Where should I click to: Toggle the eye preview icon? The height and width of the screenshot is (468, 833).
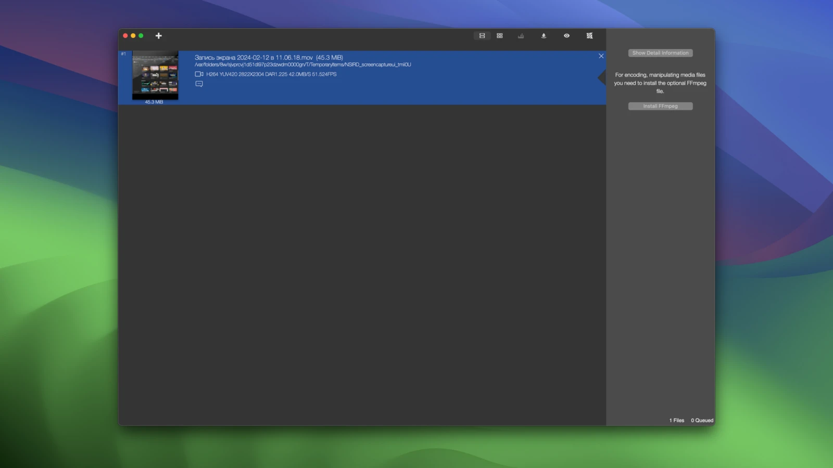[566, 36]
